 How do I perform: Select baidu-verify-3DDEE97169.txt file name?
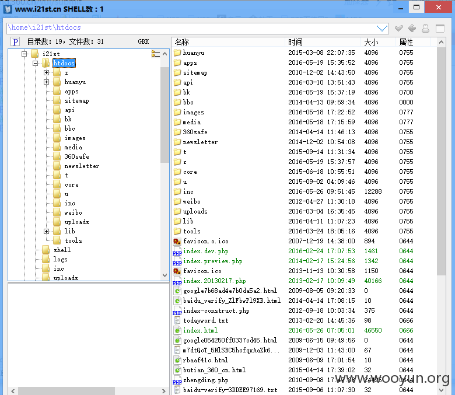[230, 390]
